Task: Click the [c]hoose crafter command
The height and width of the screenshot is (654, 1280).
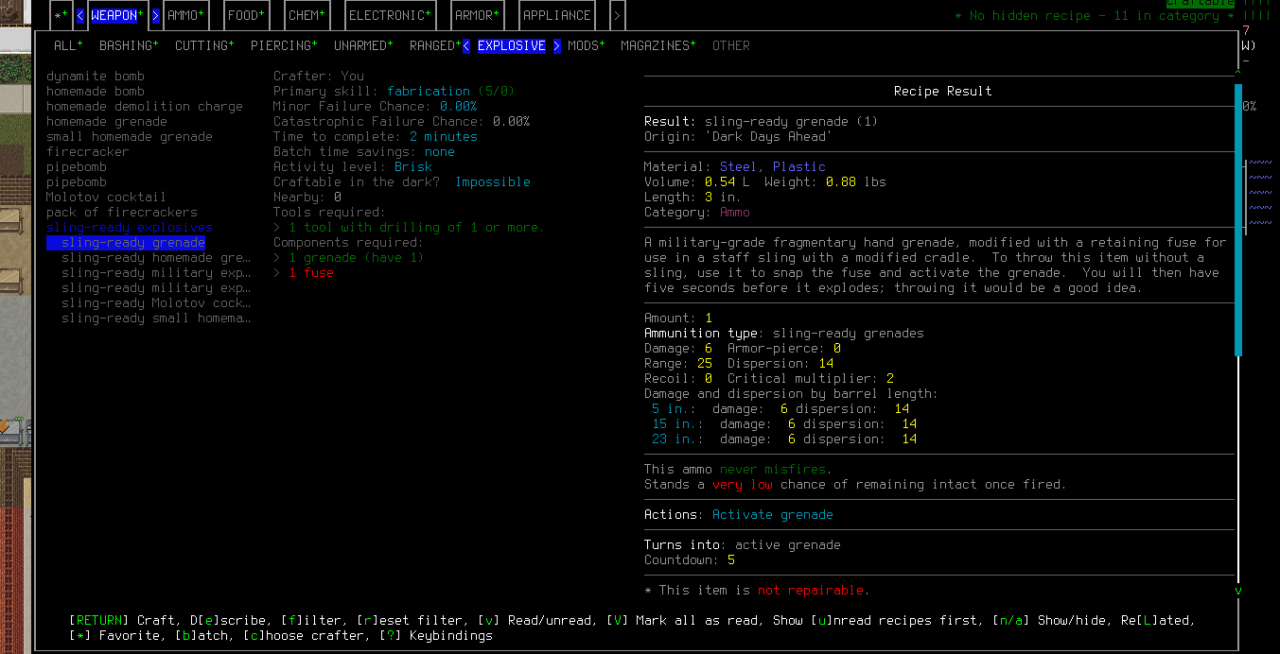Action: 307,635
